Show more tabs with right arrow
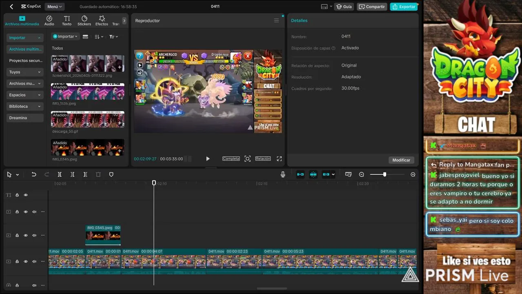Viewport: 522px width, 294px height. point(124,20)
